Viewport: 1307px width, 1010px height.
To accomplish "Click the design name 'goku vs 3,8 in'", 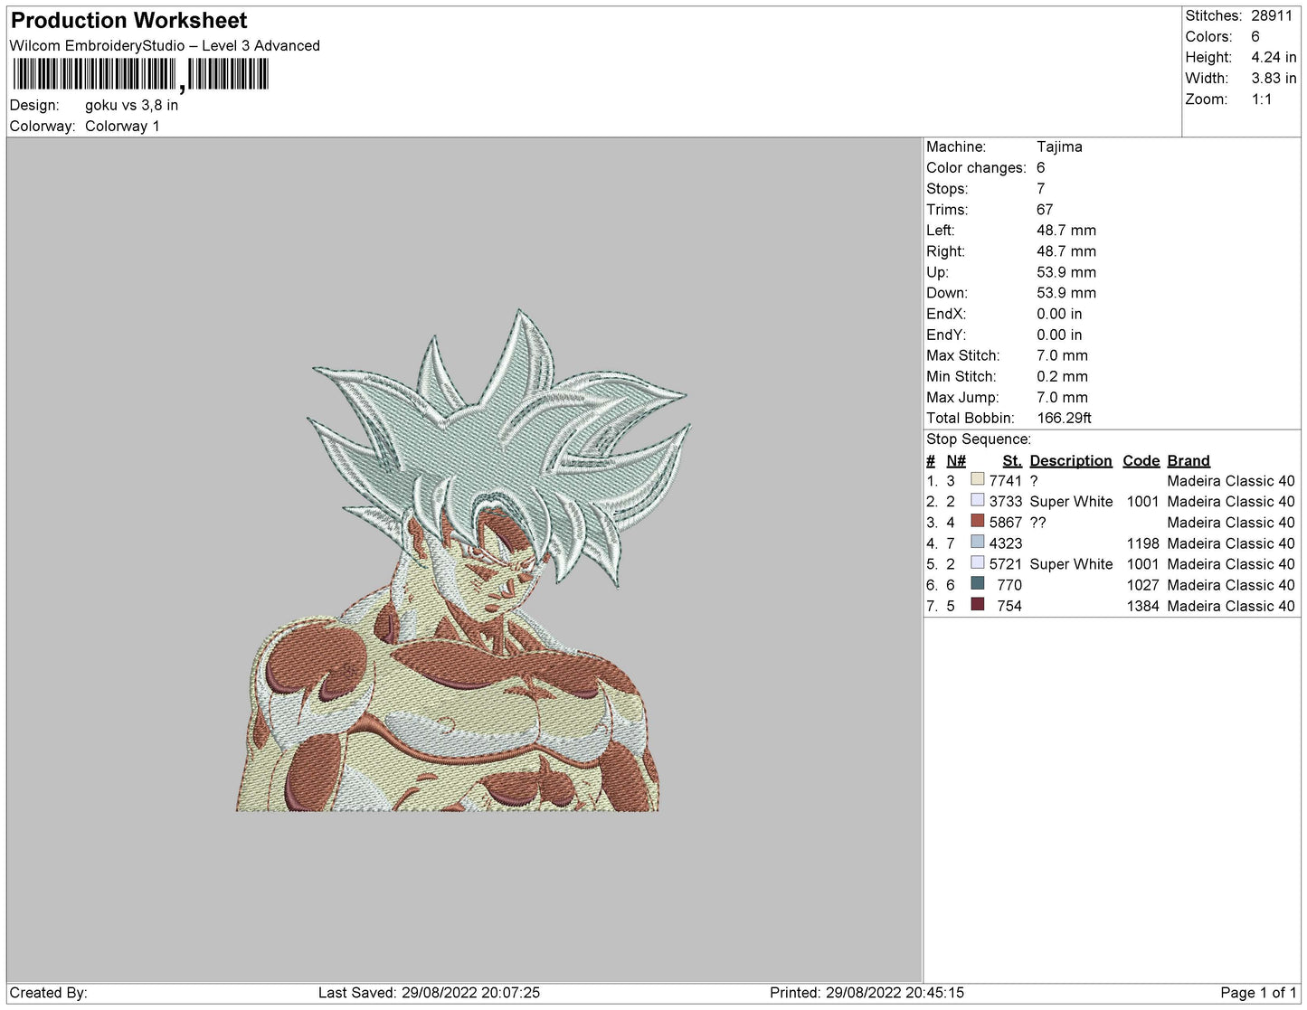I will pyautogui.click(x=131, y=105).
